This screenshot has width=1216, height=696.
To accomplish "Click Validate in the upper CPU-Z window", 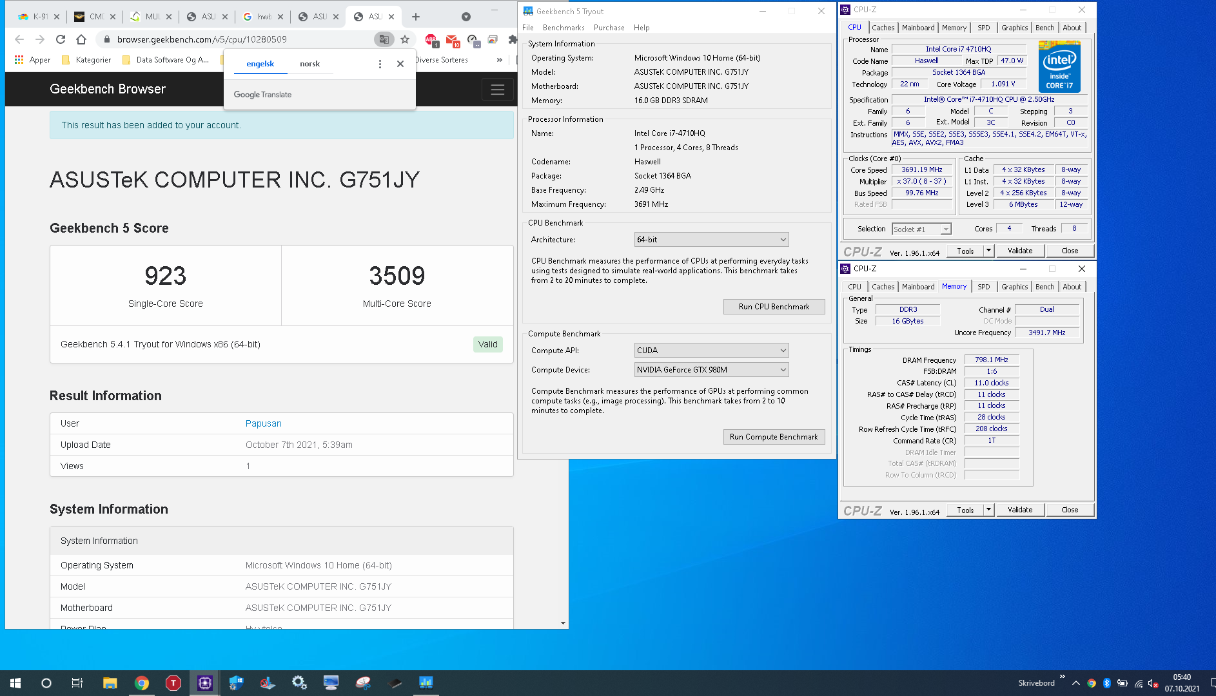I will coord(1020,251).
